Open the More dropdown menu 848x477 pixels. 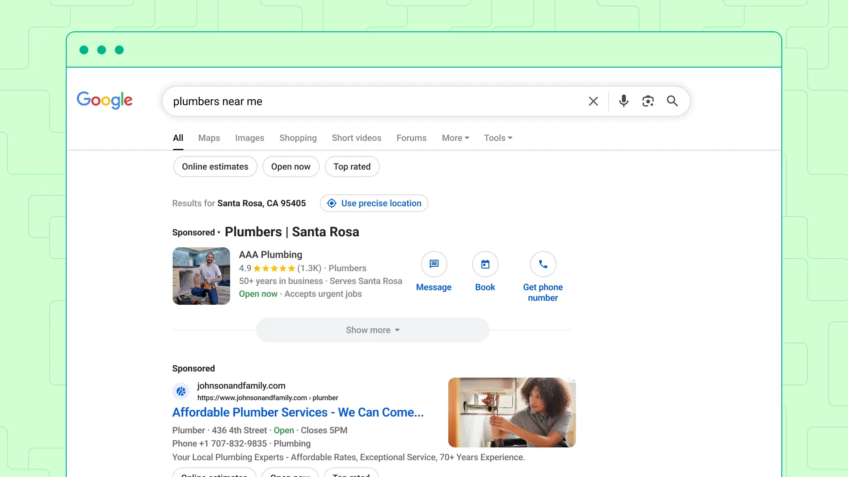tap(455, 138)
